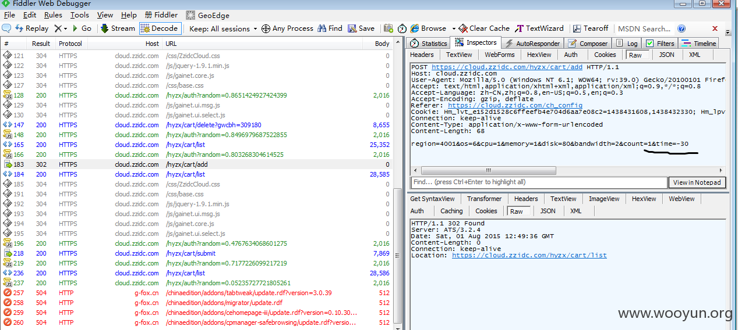Screen dimensions: 738x330
Task: Click the Save toolbar button
Action: 361,28
